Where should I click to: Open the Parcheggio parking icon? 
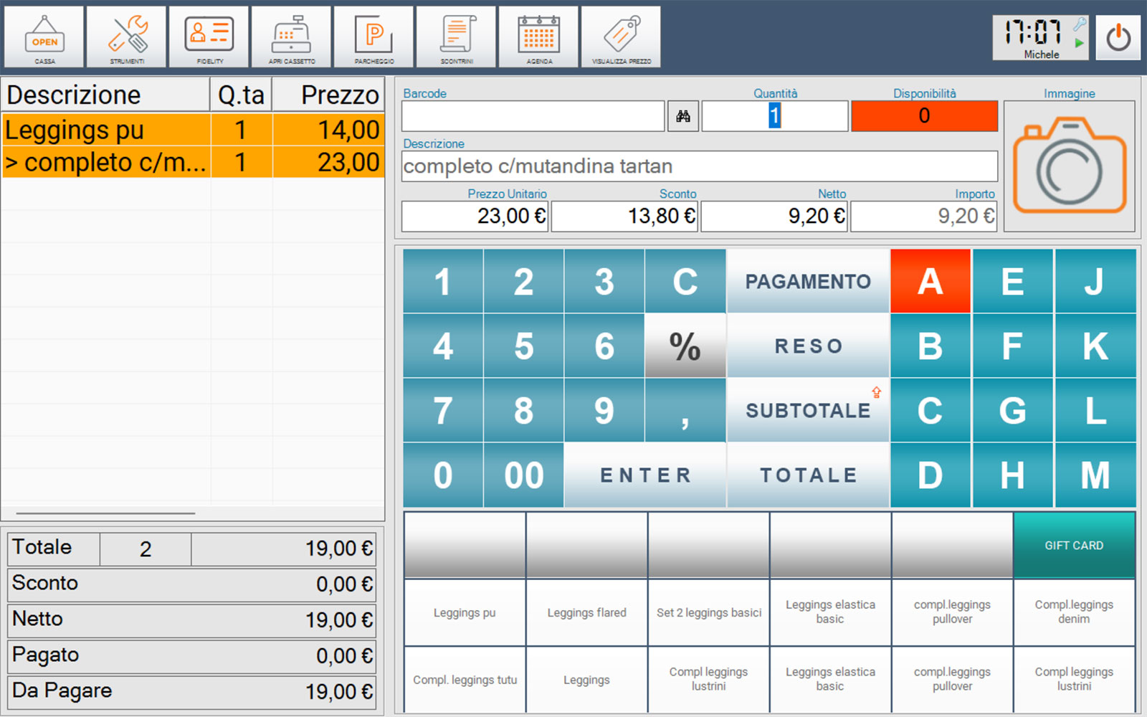tap(374, 37)
